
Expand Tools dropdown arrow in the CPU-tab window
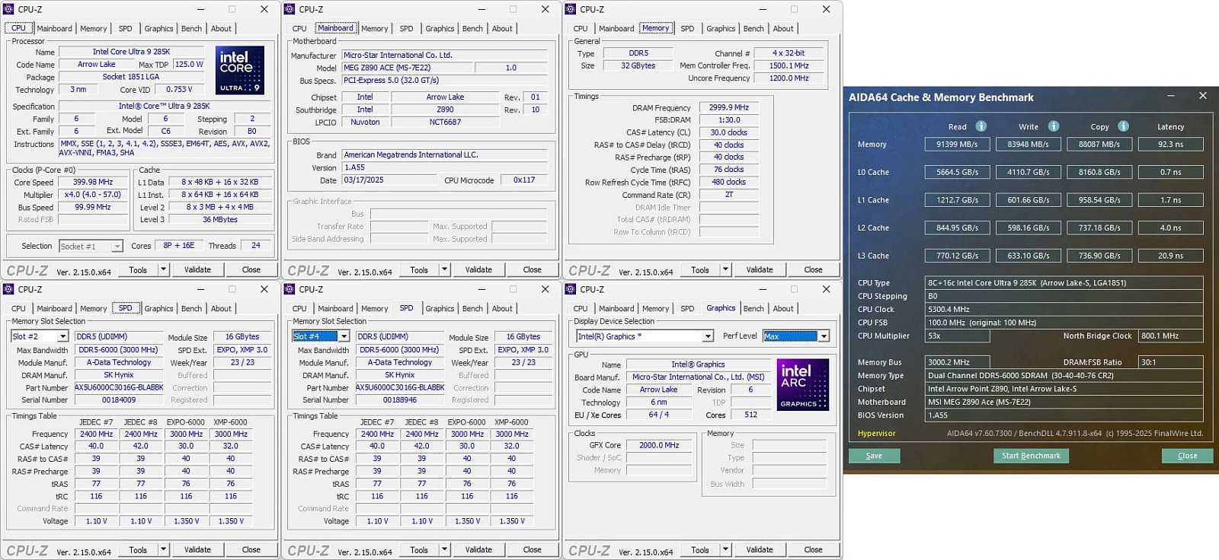click(163, 269)
